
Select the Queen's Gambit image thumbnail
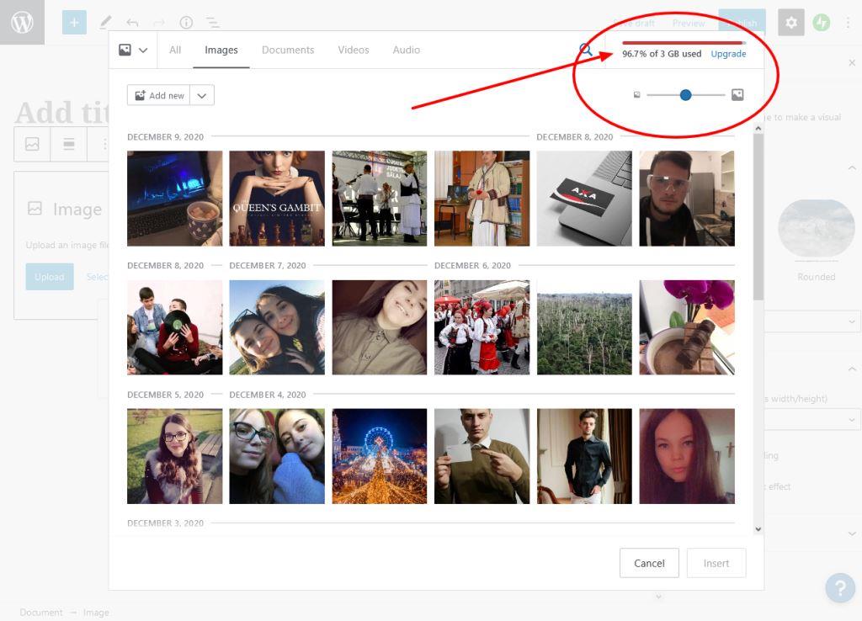[277, 199]
